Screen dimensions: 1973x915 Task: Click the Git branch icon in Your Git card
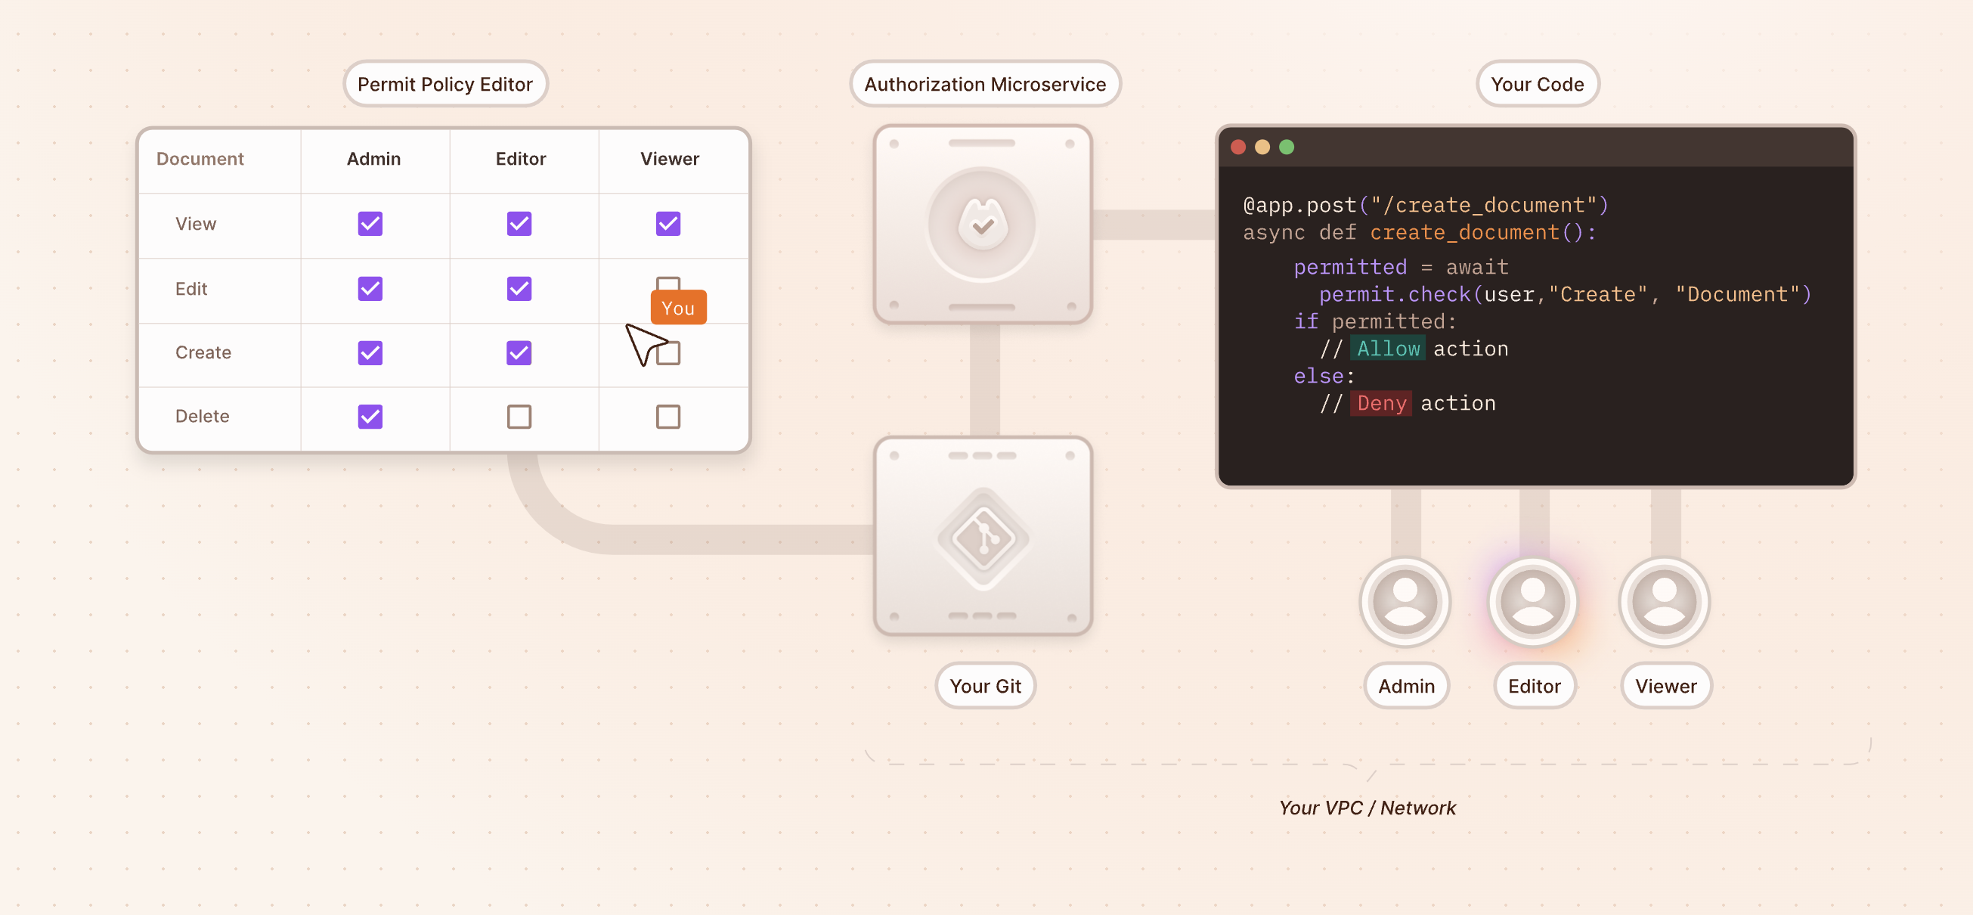(985, 536)
